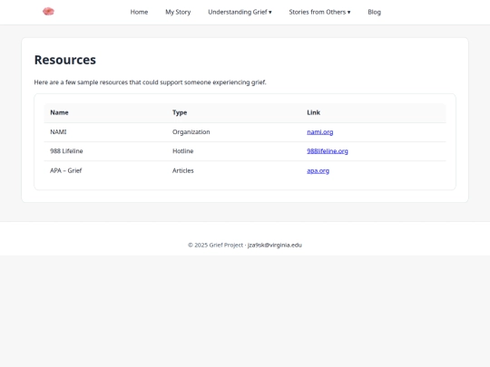This screenshot has height=367, width=490.
Task: Click the jza9sk@virginia.edu email in footer
Action: click(275, 245)
